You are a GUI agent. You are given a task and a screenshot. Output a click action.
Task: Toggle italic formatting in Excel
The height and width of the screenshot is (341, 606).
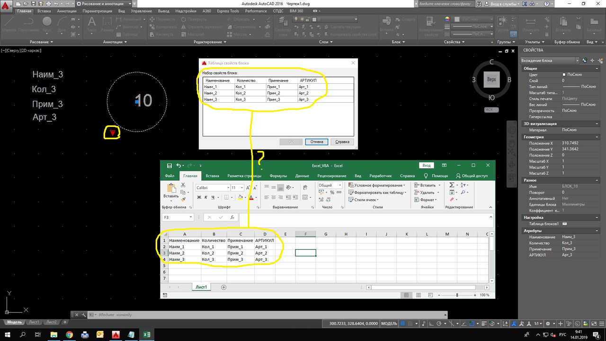tap(206, 197)
